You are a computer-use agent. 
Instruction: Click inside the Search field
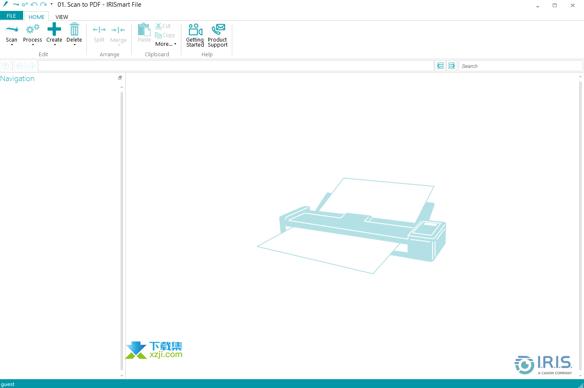pos(521,66)
